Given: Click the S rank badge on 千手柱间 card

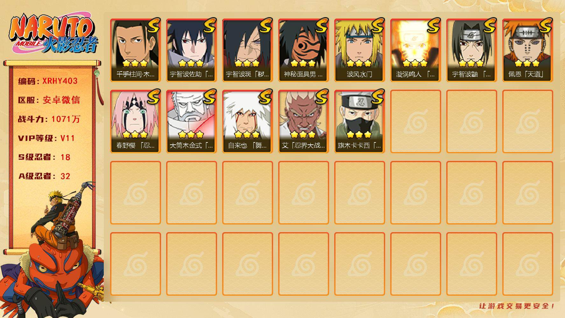Looking at the screenshot, I should [x=153, y=25].
